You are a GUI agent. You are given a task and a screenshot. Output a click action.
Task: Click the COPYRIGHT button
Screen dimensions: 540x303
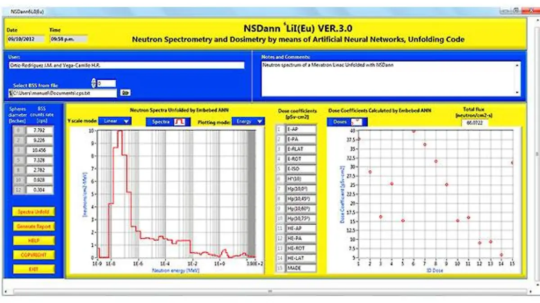(34, 255)
